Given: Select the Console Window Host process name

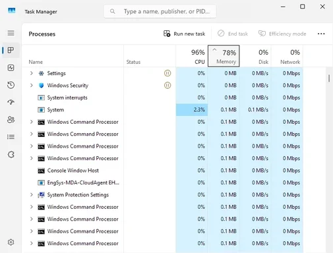Looking at the screenshot, I should [x=73, y=171].
